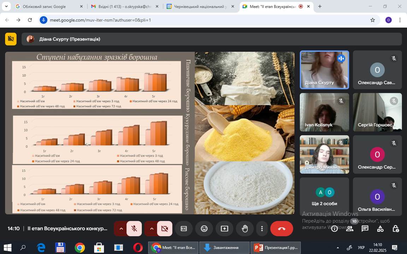The height and width of the screenshot is (254, 407).
Task: Click the red leave call button
Action: (x=282, y=229)
